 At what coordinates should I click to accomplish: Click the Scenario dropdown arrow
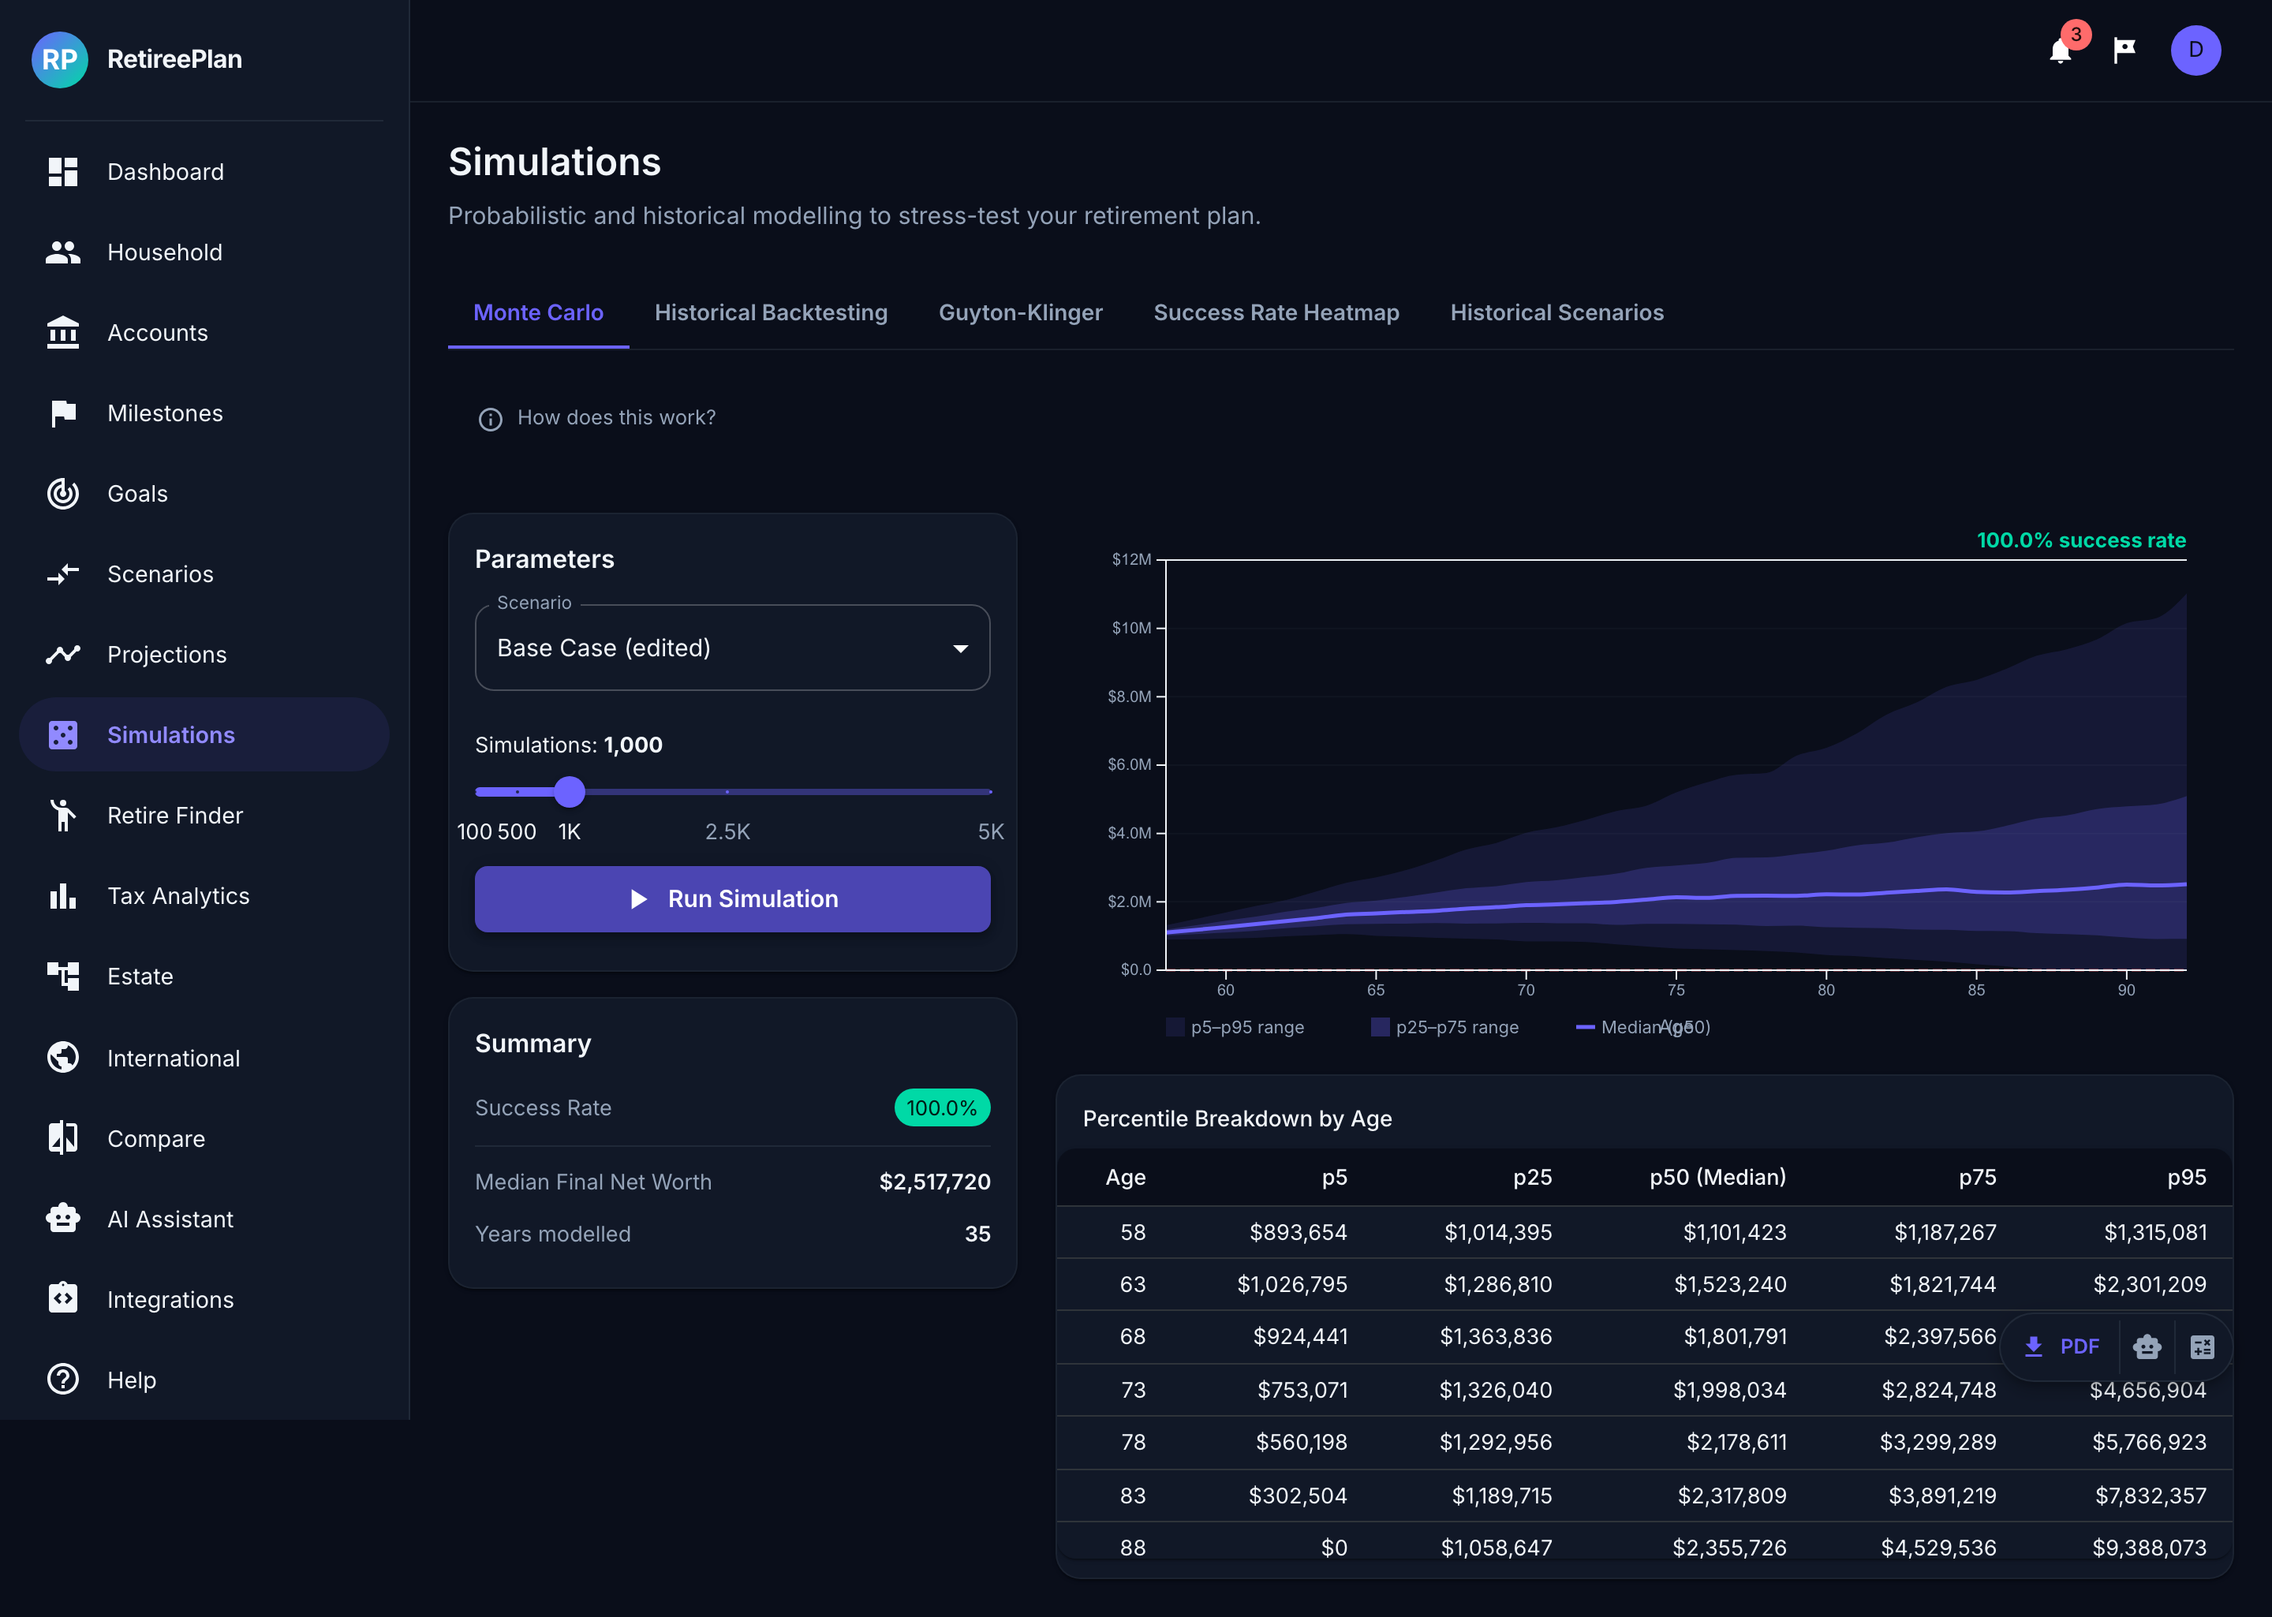click(960, 648)
